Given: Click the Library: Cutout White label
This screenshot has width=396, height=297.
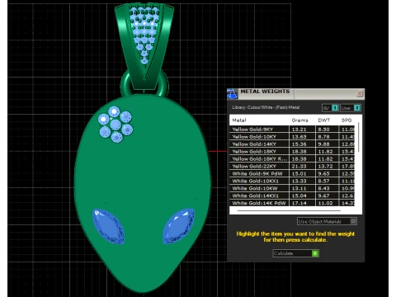Looking at the screenshot, I should click(x=266, y=107).
